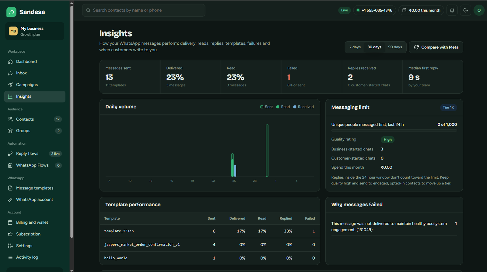Viewport: 487px width, 272px height.
Task: Click the Insights chart icon
Action: [10, 97]
